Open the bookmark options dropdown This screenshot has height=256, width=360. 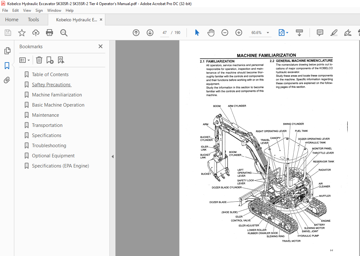click(x=24, y=60)
